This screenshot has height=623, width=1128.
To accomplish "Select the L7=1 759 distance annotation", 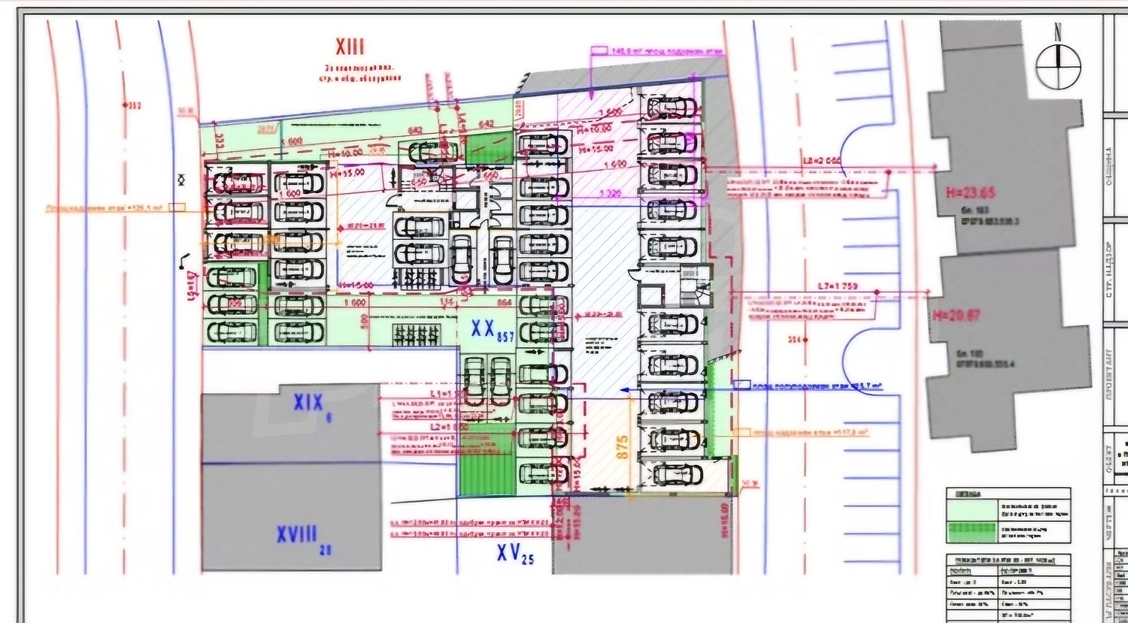I will click(x=837, y=286).
